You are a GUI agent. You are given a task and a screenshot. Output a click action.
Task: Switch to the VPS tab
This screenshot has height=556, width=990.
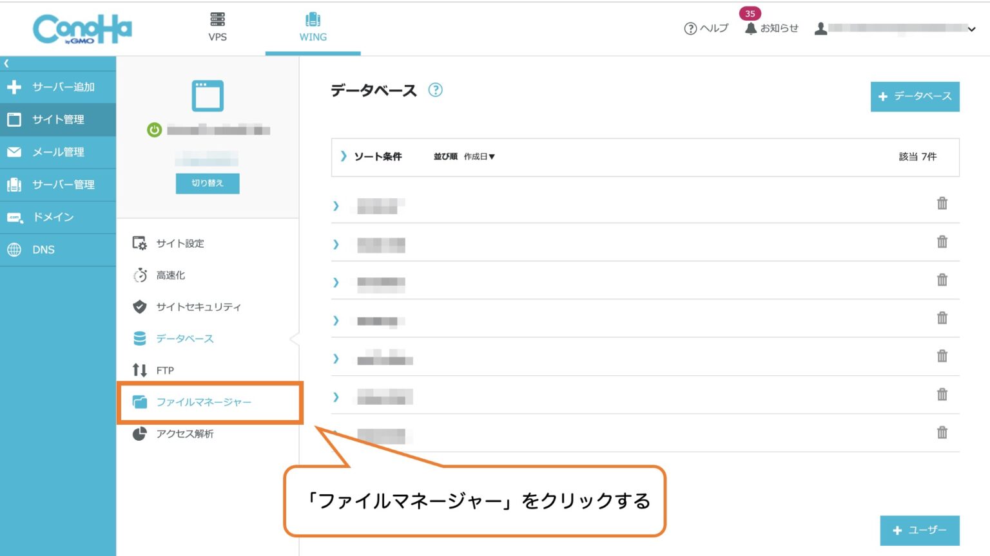pos(217,26)
